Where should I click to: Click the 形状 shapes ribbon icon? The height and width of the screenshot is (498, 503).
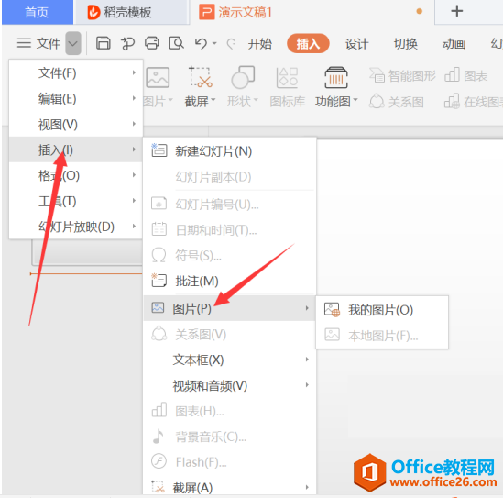pyautogui.click(x=243, y=77)
